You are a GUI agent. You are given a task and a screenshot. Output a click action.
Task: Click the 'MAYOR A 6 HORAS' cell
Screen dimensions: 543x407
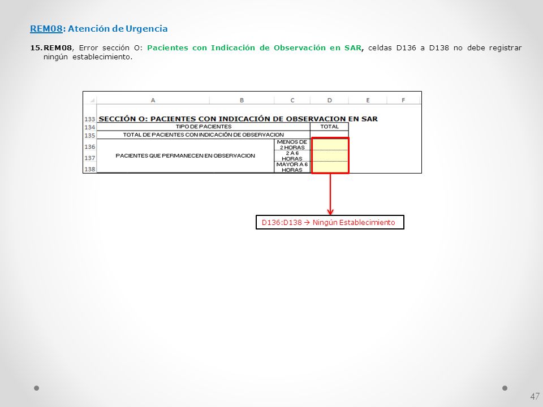[x=292, y=167]
